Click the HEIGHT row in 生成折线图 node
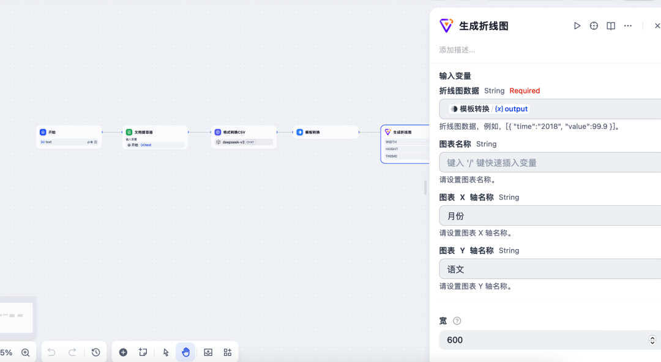661x362 pixels. point(407,149)
